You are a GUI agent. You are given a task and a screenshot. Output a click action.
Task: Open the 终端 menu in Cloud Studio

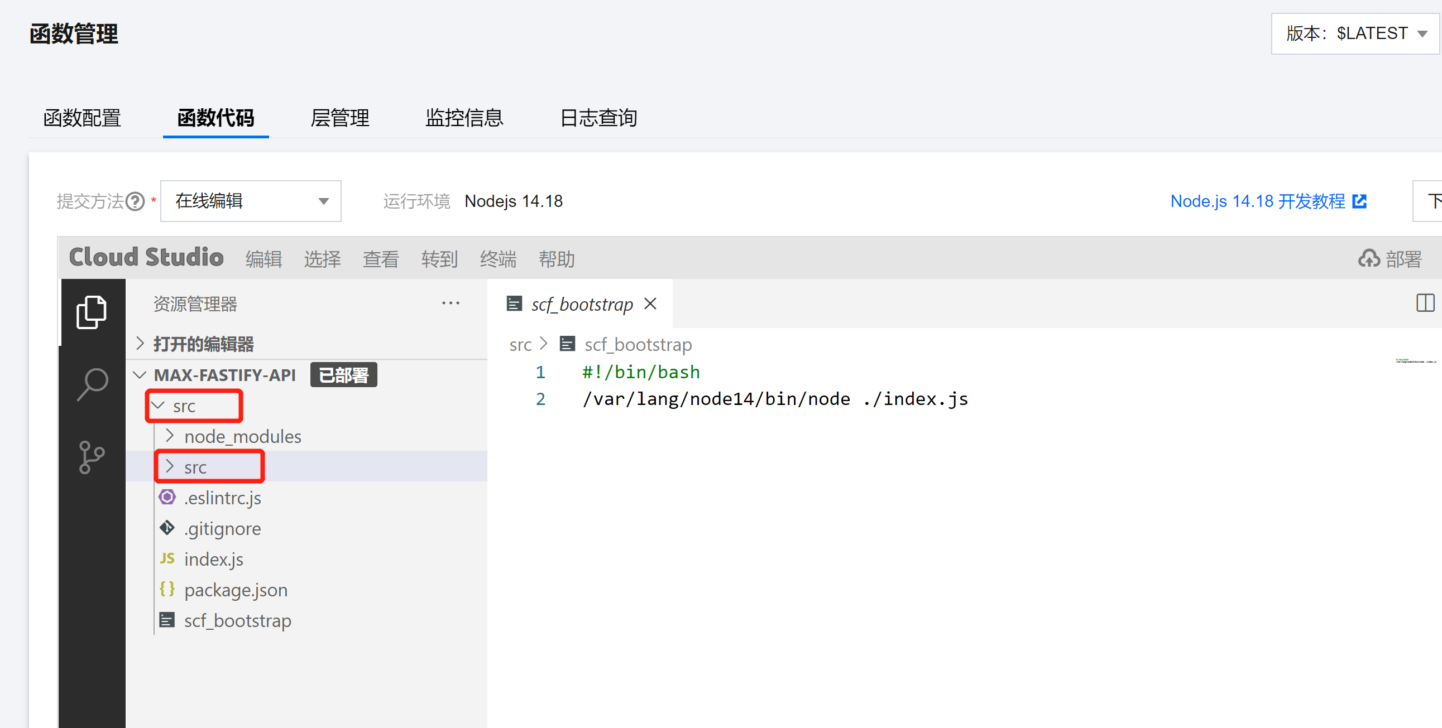pyautogui.click(x=497, y=259)
